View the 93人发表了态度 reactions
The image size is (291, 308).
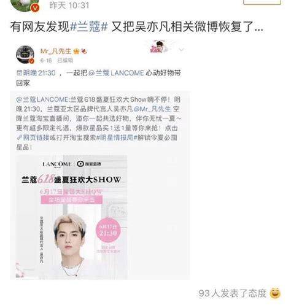coord(233,293)
